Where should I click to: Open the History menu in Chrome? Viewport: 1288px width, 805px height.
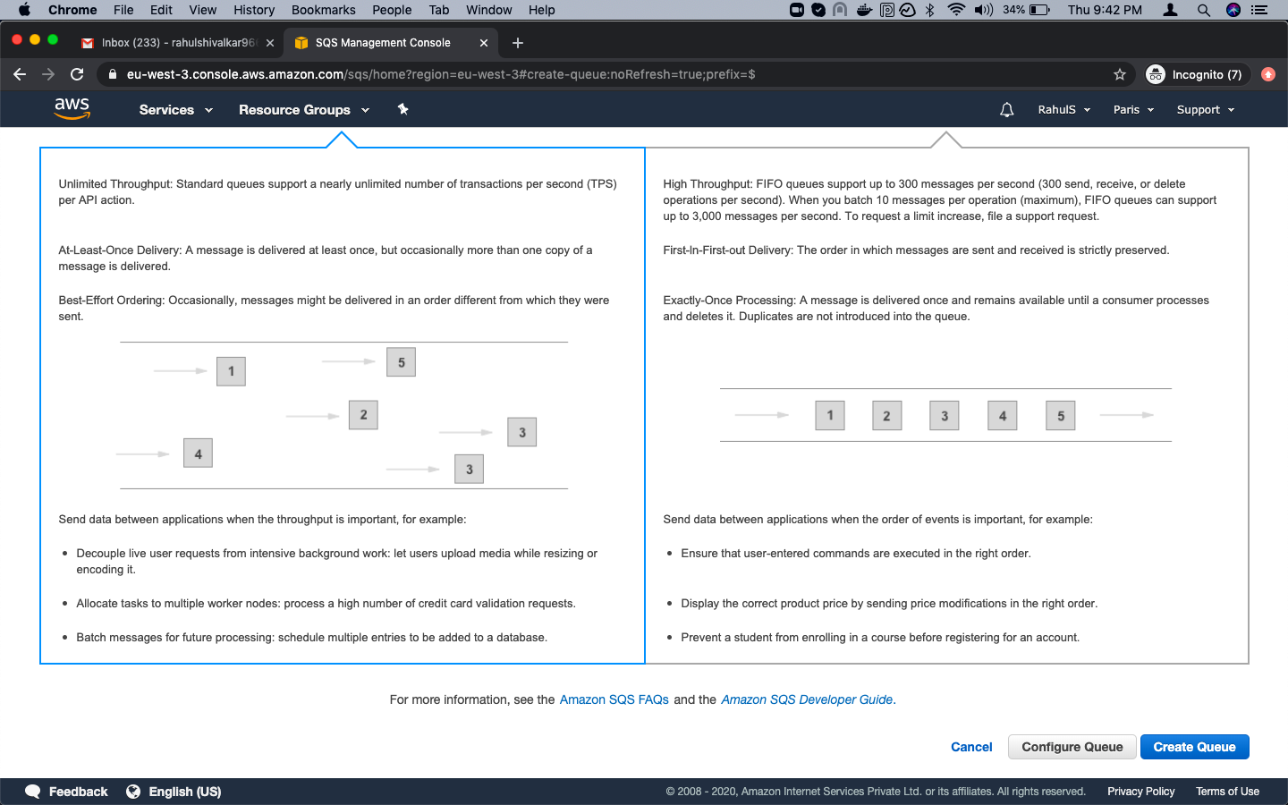point(253,10)
